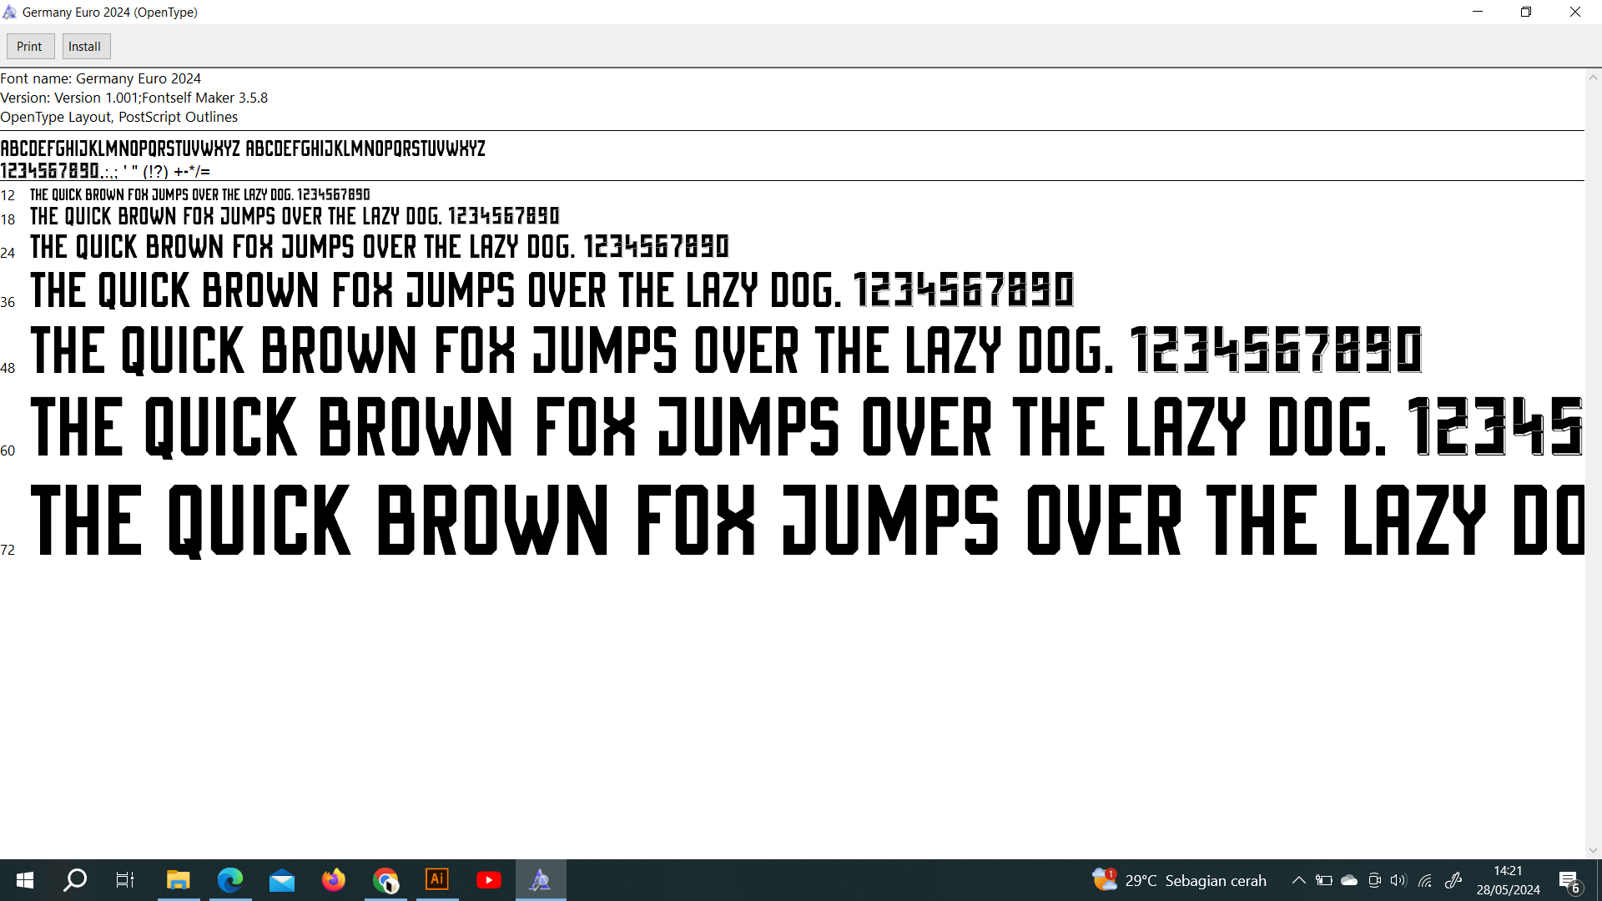Expand hidden system tray icons chevron
The width and height of the screenshot is (1602, 901).
coord(1298,880)
